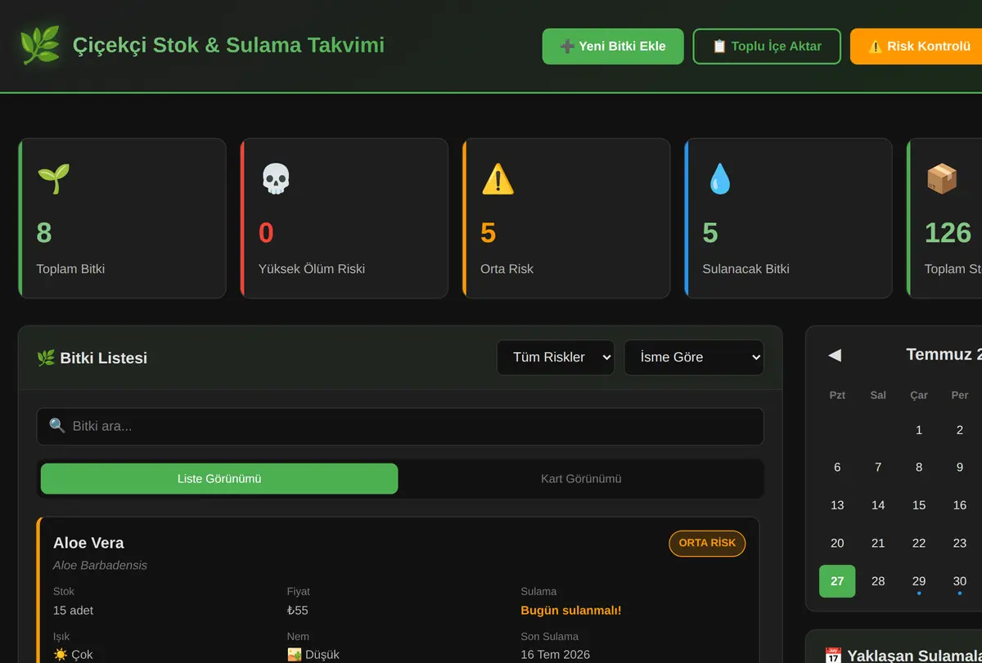982x663 pixels.
Task: Switch to Kart Görünümü tab
Action: pyautogui.click(x=581, y=479)
